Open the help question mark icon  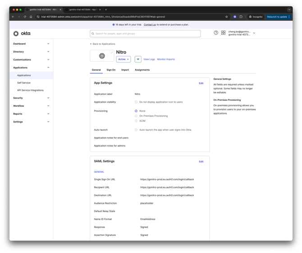click(216, 33)
